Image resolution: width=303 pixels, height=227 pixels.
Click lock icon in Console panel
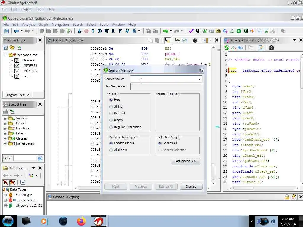pyautogui.click(x=287, y=197)
